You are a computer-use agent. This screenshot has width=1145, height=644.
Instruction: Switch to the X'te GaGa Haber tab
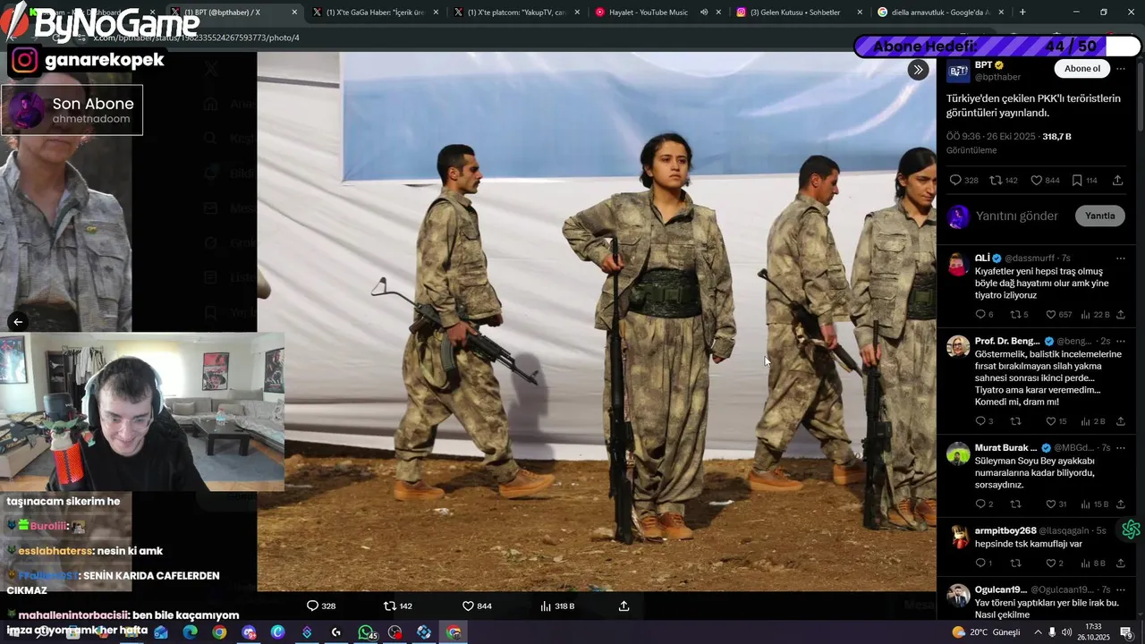pos(376,13)
